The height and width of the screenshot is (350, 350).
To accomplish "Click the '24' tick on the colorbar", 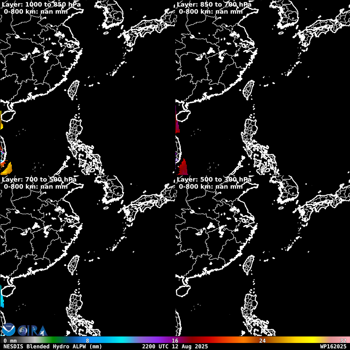I will [262, 341].
